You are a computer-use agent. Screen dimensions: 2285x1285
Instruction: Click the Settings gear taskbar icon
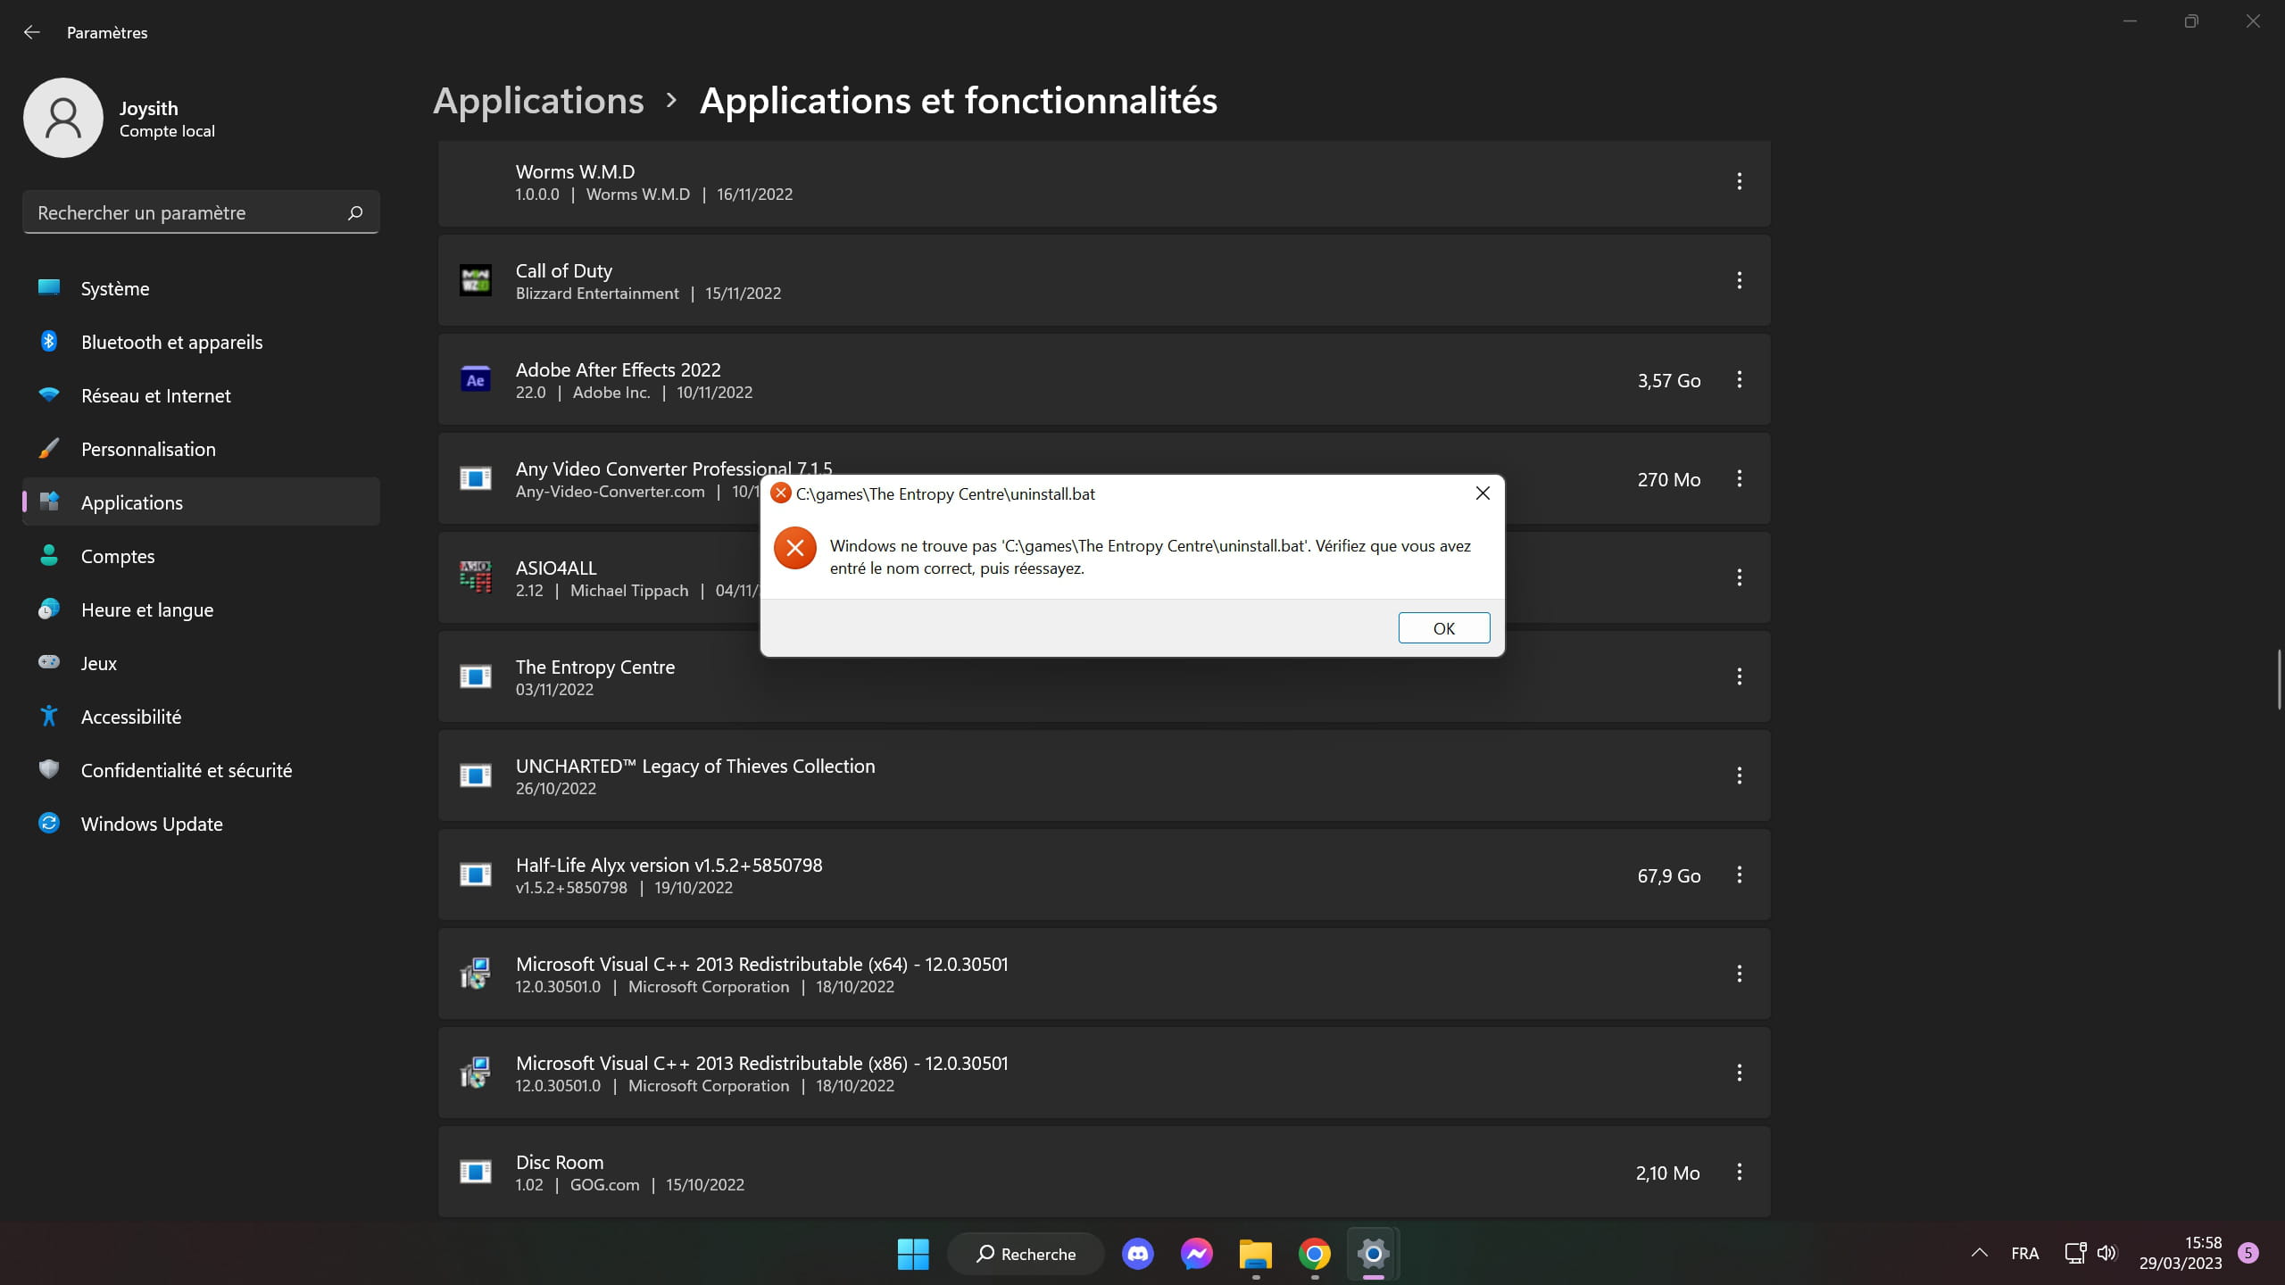(x=1373, y=1254)
